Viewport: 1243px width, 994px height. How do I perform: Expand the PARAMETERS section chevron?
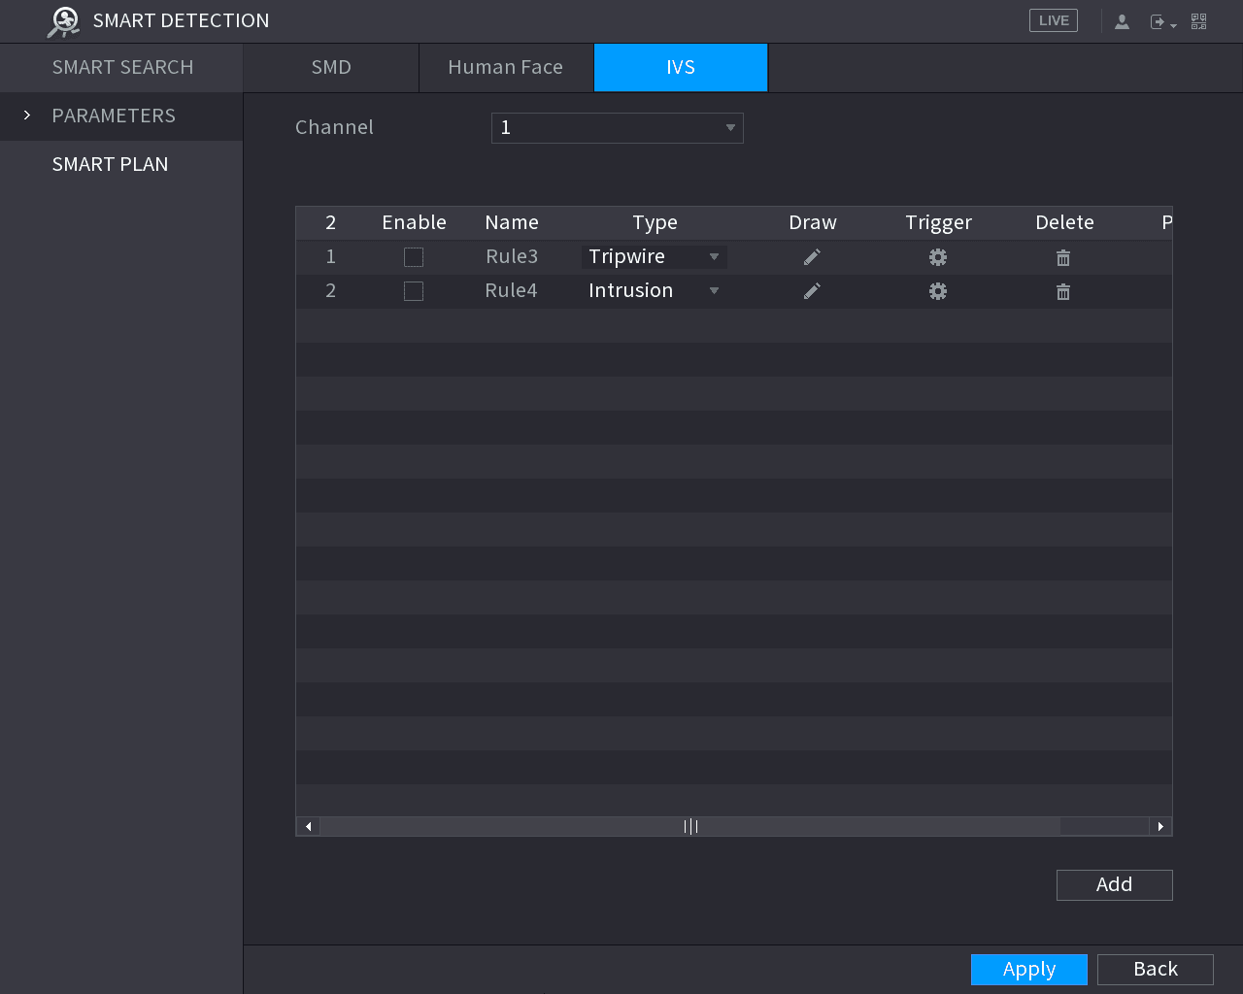click(x=27, y=116)
